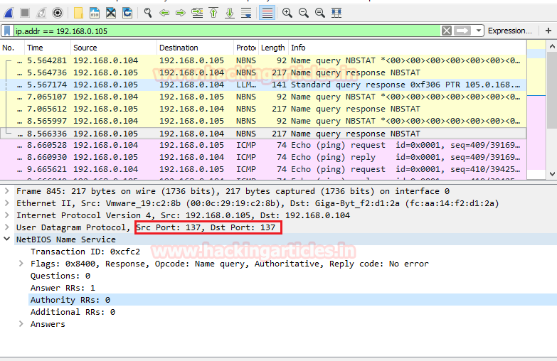
Task: Reset text to normal size
Action: tap(319, 13)
